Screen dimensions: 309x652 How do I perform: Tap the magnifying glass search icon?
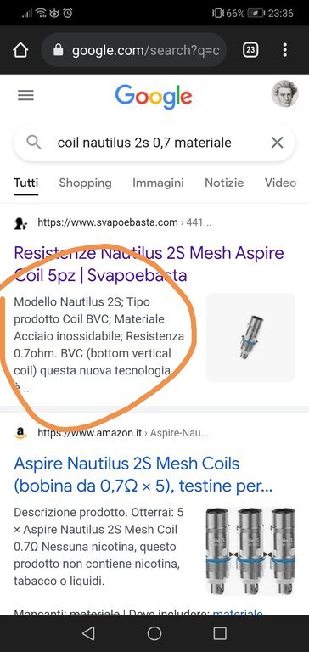[x=34, y=143]
